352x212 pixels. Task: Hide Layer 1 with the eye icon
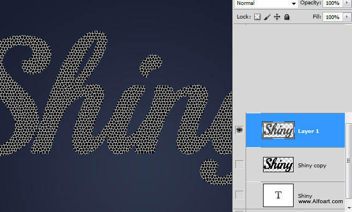point(240,130)
